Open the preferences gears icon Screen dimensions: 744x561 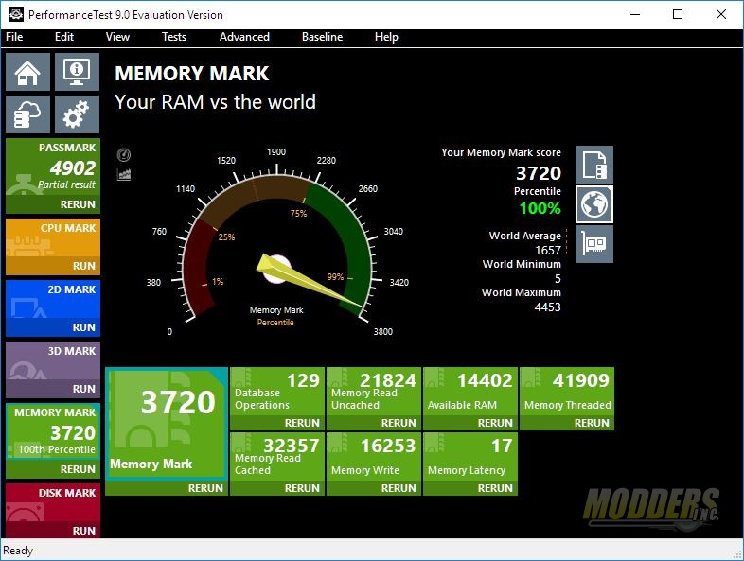[77, 114]
